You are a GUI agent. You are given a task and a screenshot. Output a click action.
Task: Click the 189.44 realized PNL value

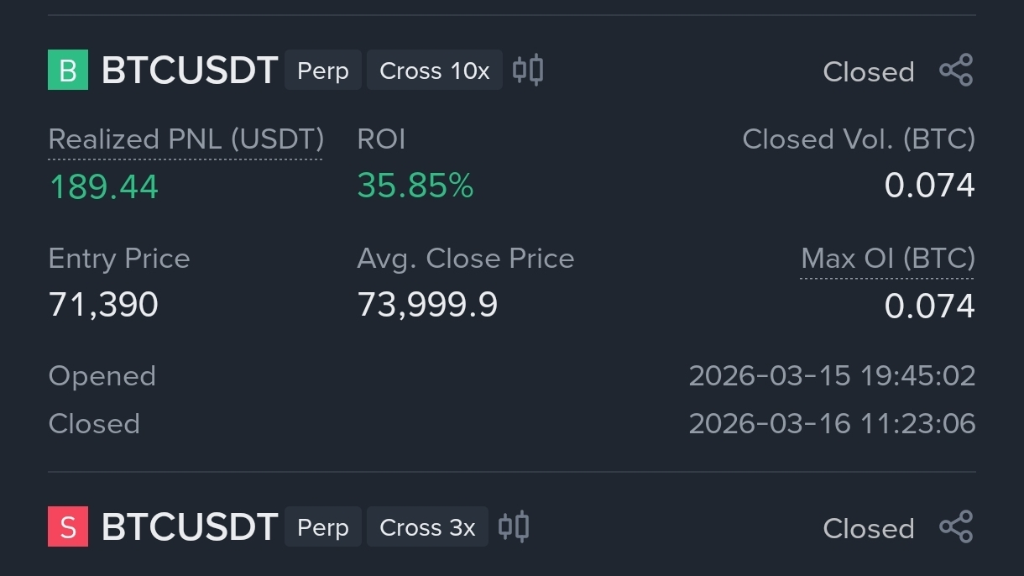click(104, 186)
